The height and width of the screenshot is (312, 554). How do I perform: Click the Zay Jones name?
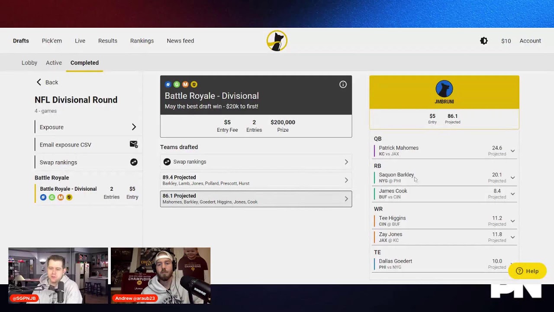390,234
